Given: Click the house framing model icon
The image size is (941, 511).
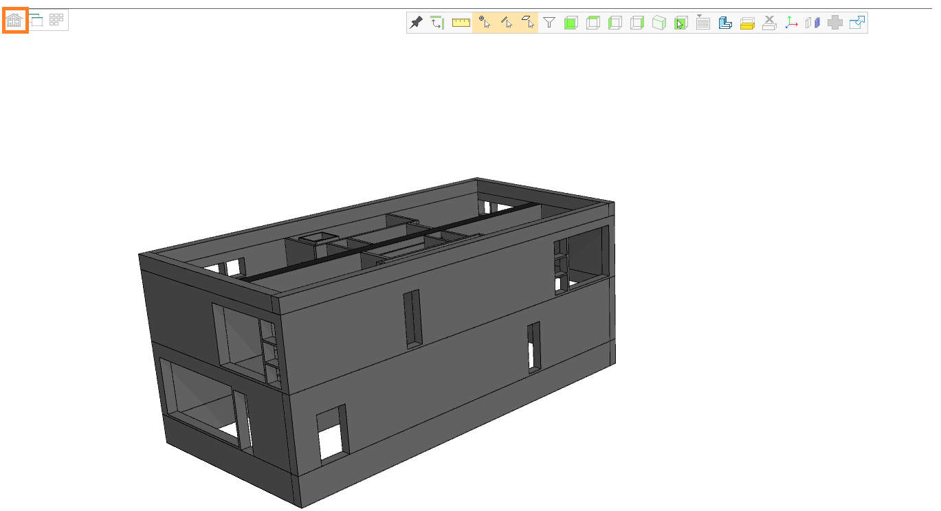Looking at the screenshot, I should pyautogui.click(x=14, y=21).
